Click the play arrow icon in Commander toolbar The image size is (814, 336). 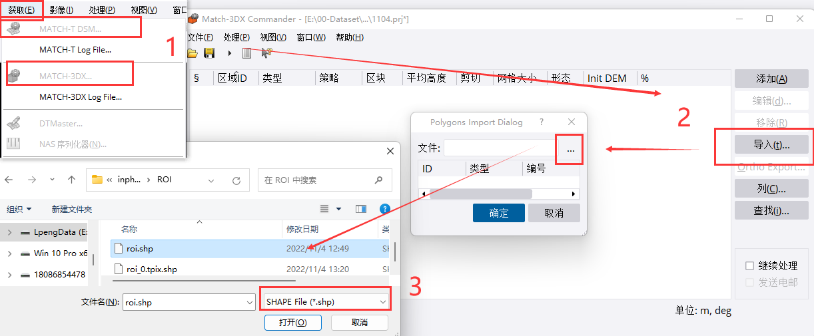[229, 53]
